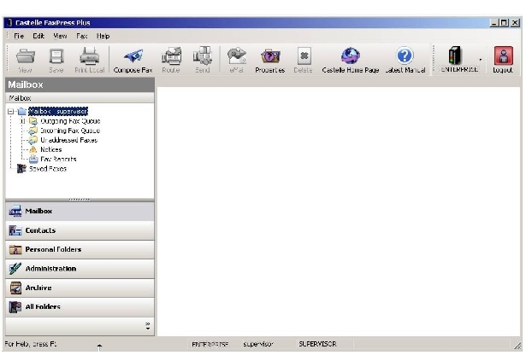Open the Personal Folders pane
Image resolution: width=526 pixels, height=355 pixels.
(80, 249)
